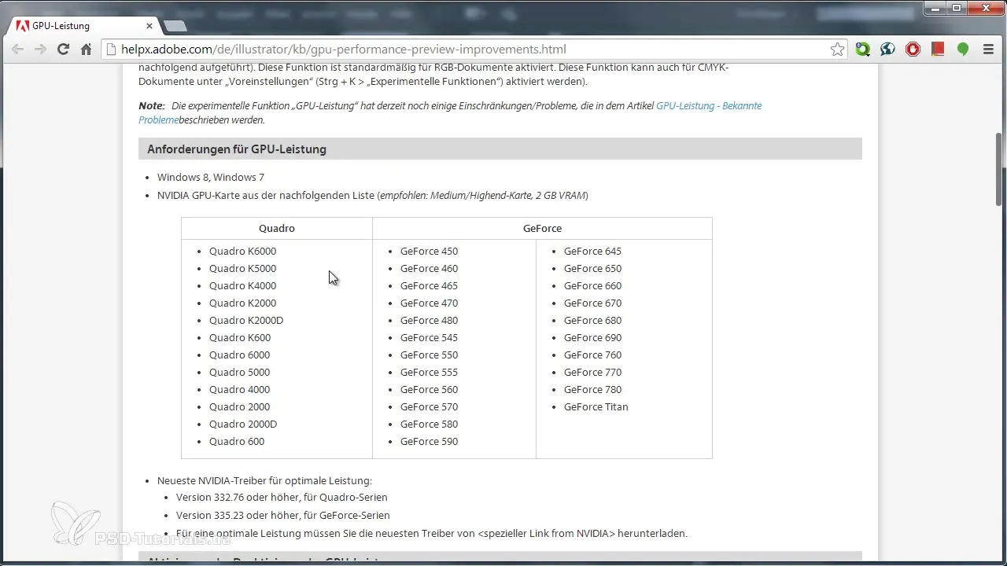
Task: Click the globe speech bubble extension
Action: (x=888, y=50)
